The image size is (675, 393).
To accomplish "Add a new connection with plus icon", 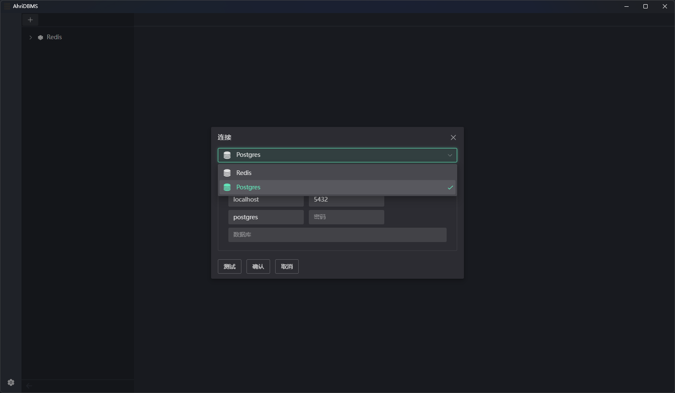I will click(30, 20).
